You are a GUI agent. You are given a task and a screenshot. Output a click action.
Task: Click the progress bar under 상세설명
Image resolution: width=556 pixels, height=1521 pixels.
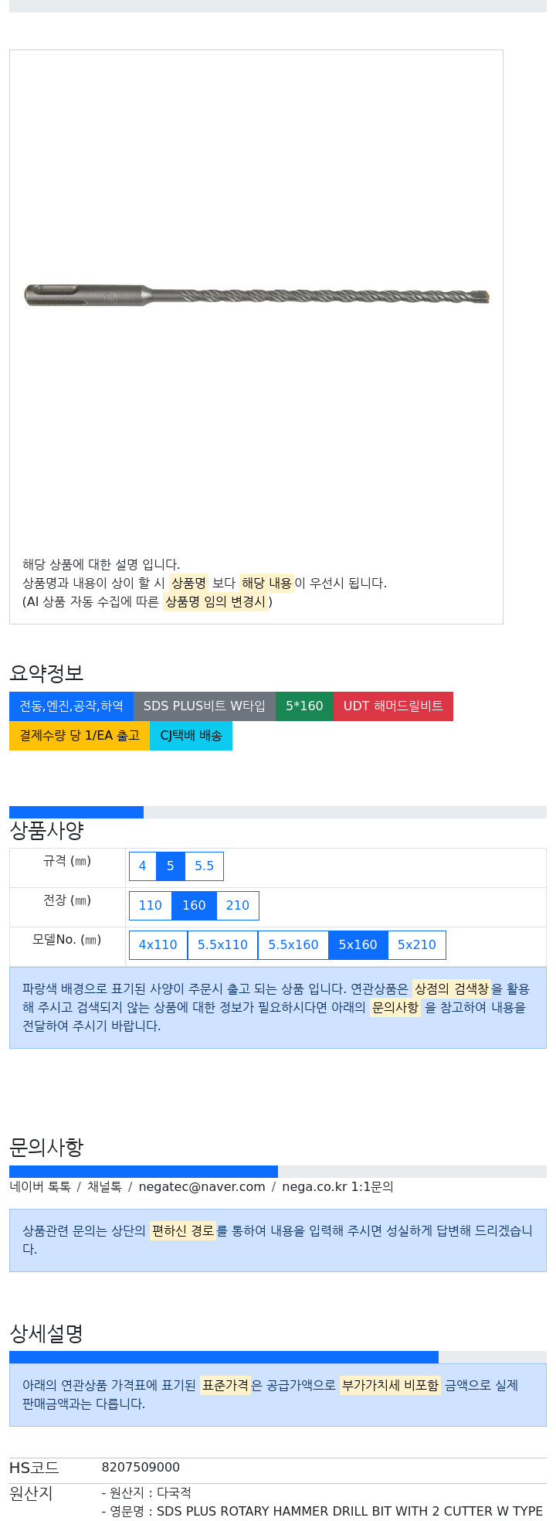click(x=278, y=1357)
